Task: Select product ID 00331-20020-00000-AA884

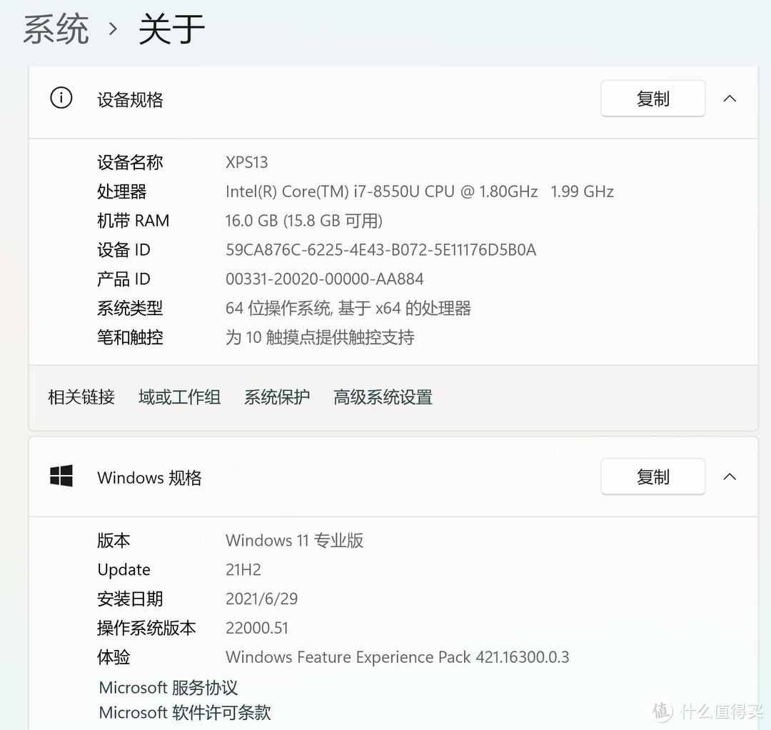Action: pos(325,279)
